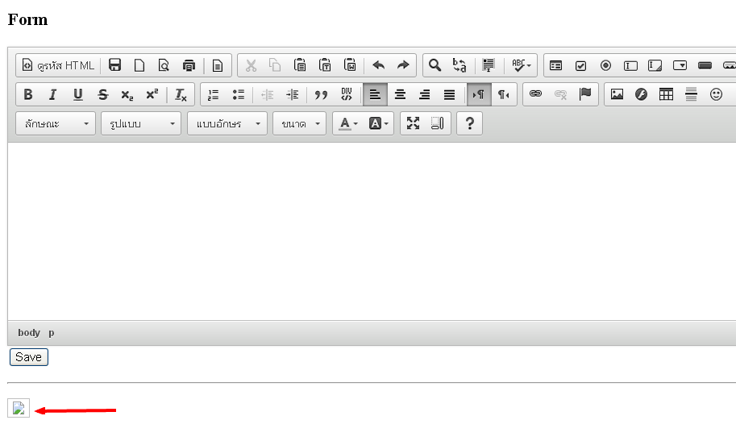Maximize the editor area
This screenshot has width=736, height=441.
(413, 123)
